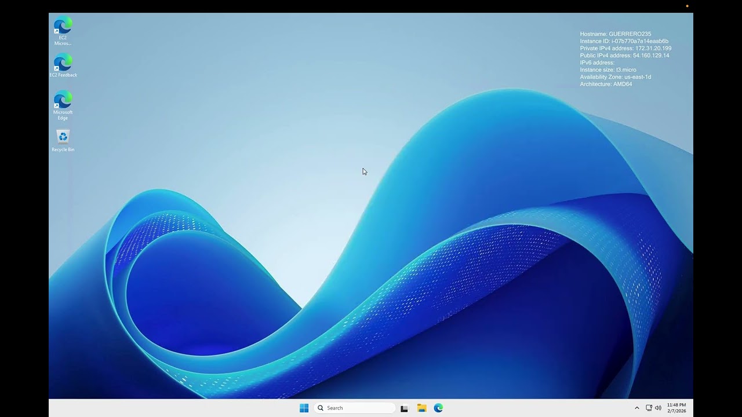Show hidden system tray icons
This screenshot has height=417, width=742.
coord(636,408)
